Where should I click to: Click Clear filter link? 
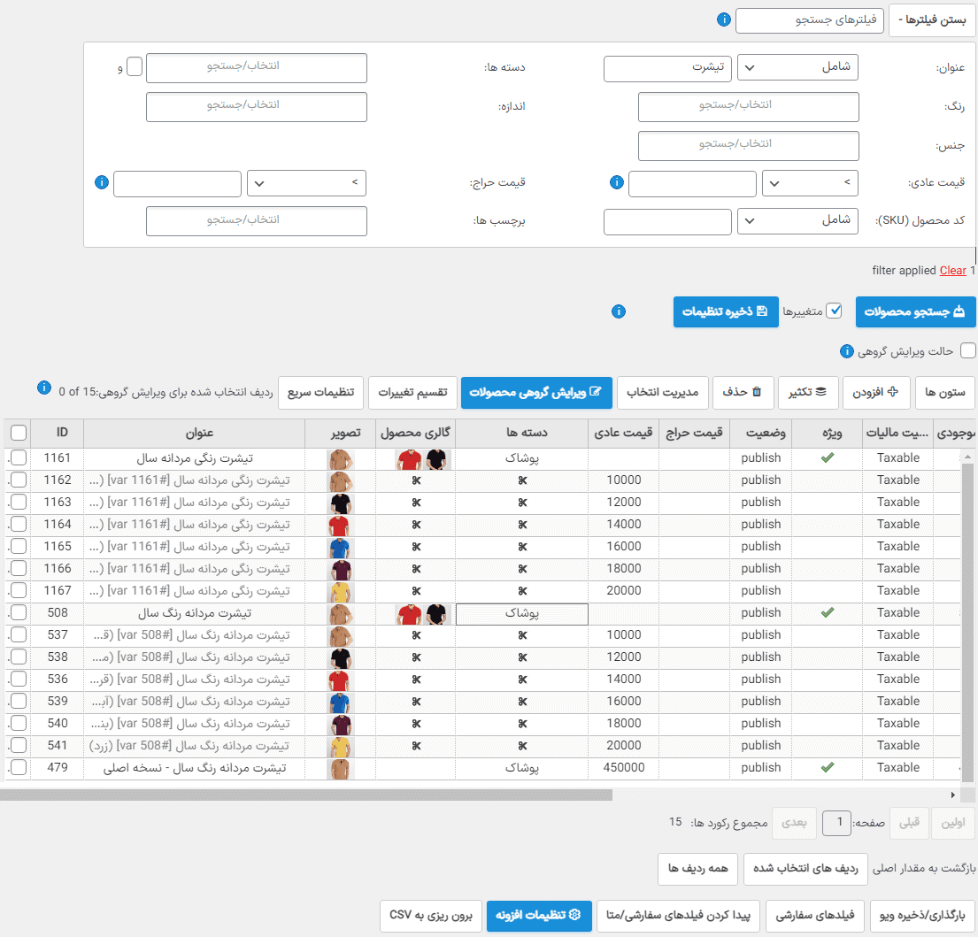coord(952,270)
